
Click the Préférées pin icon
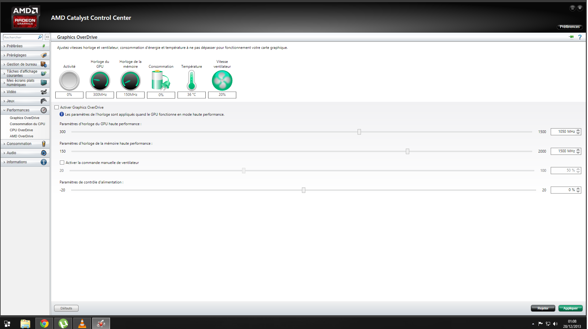[x=44, y=46]
